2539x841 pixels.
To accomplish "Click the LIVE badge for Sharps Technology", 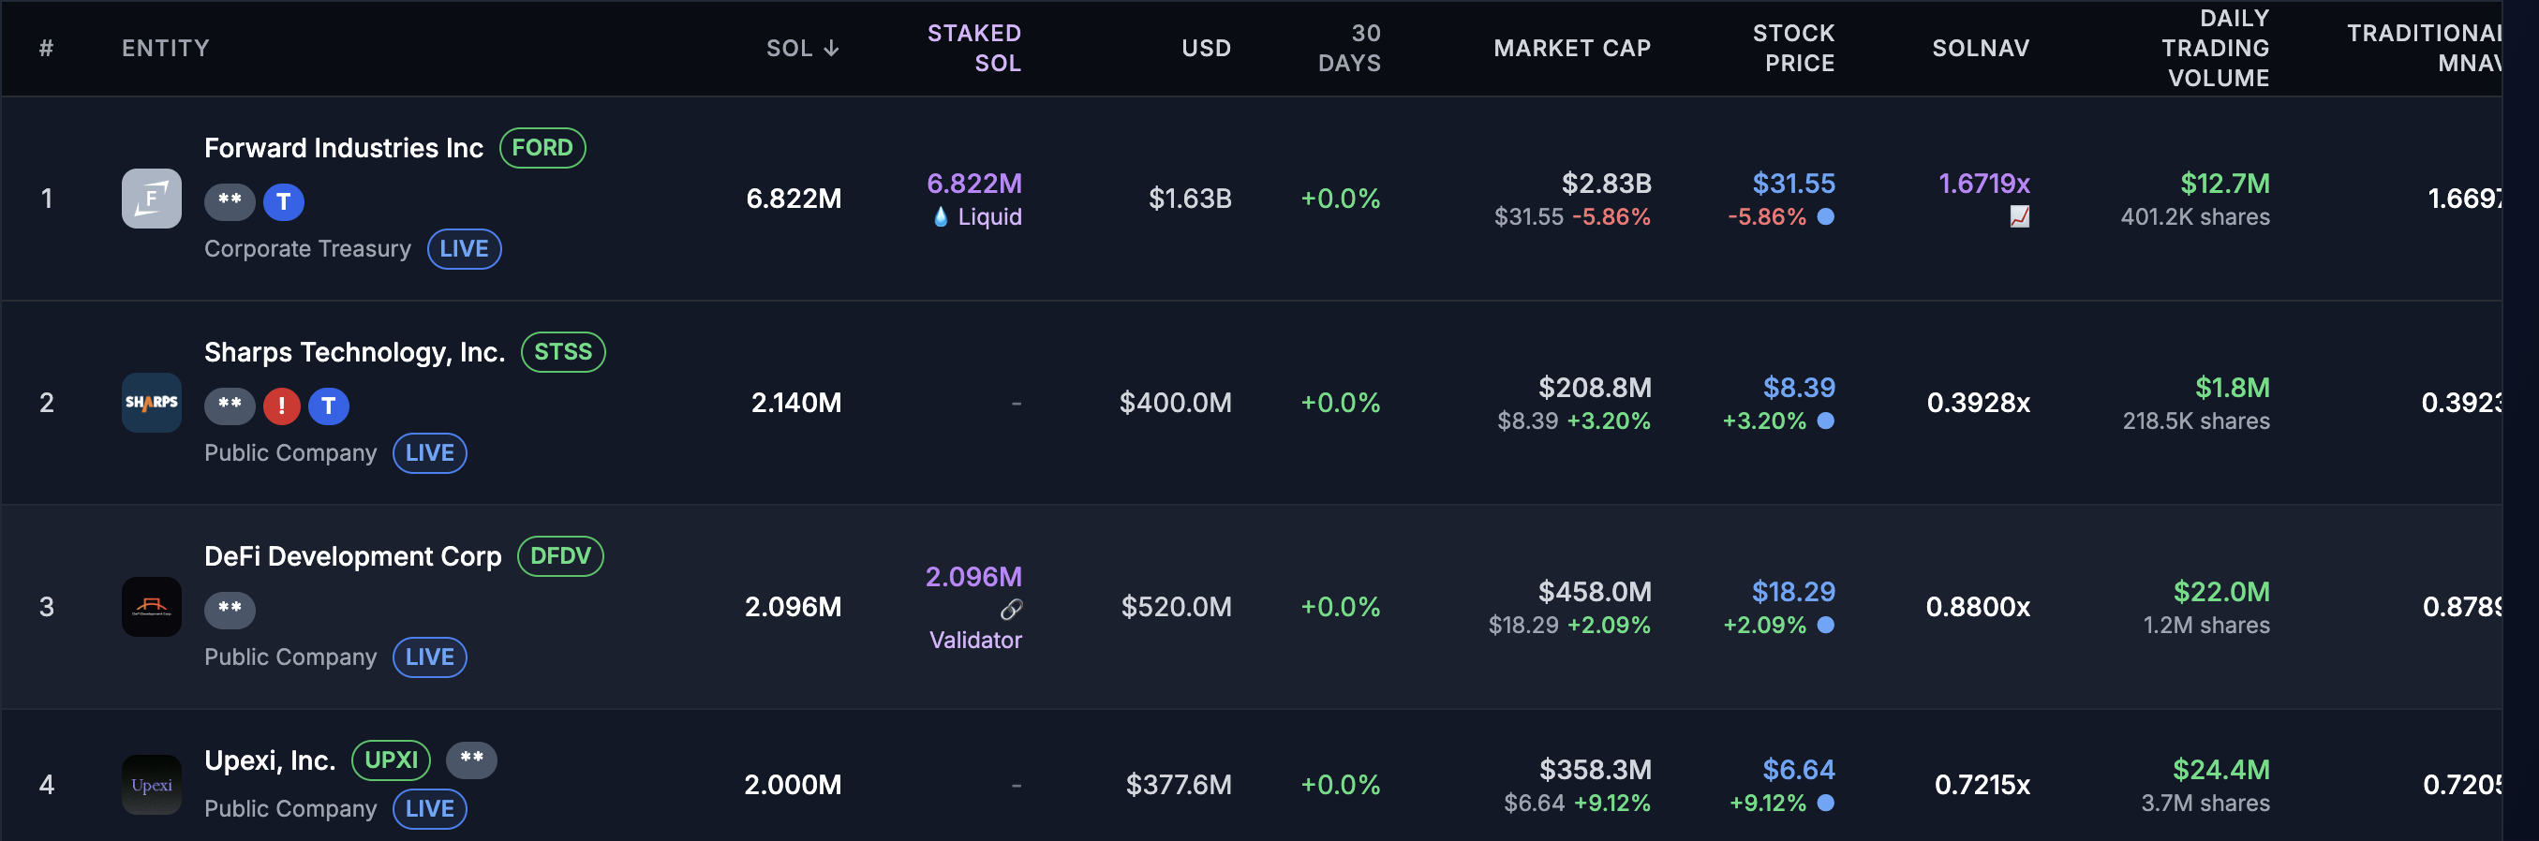I will coord(430,453).
